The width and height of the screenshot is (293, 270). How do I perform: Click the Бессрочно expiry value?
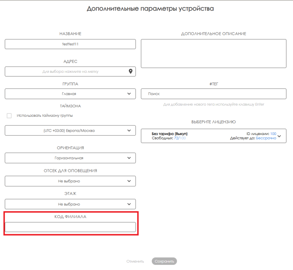(266, 138)
